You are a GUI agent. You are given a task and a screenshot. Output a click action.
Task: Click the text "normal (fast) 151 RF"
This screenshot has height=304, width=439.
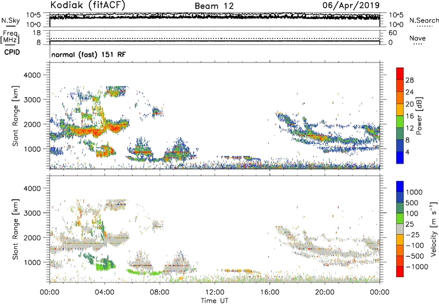pos(88,54)
